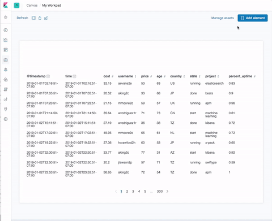272x221 pixels.
Task: Click project cell swiftype
Action: click(x=211, y=162)
